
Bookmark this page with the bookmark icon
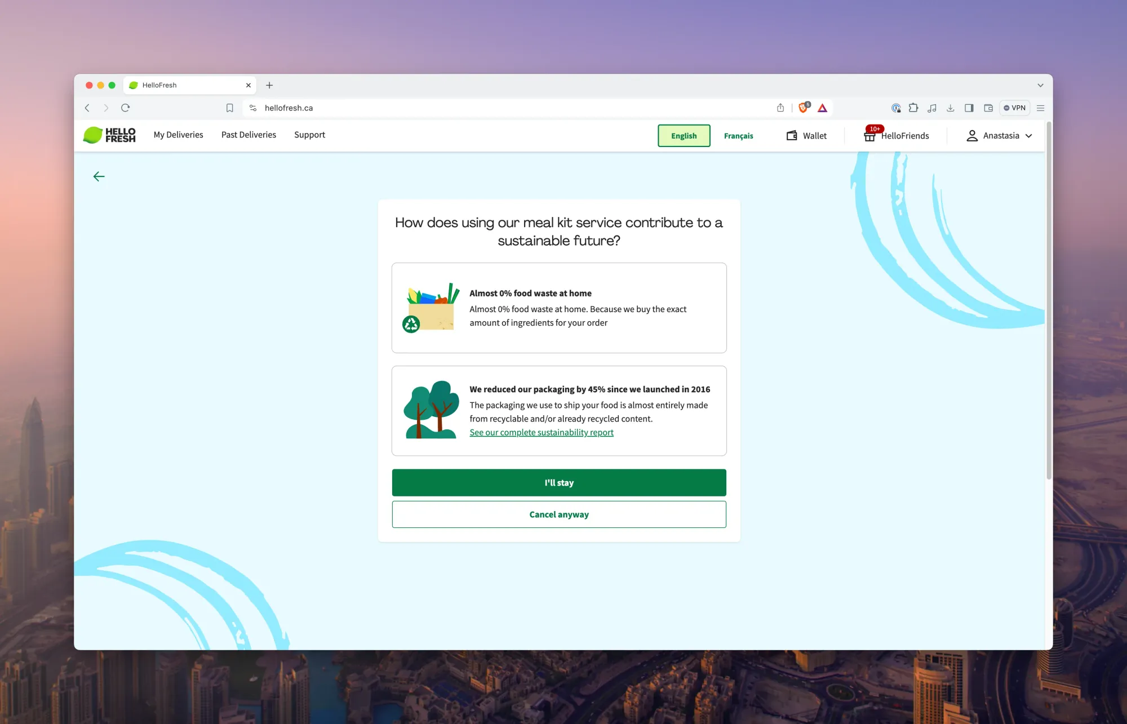click(229, 108)
